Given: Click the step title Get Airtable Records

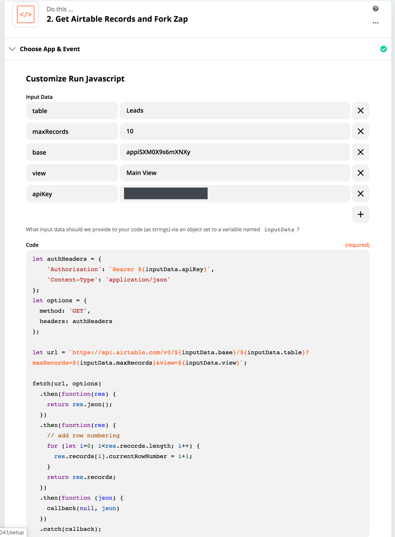Looking at the screenshot, I should click(117, 19).
